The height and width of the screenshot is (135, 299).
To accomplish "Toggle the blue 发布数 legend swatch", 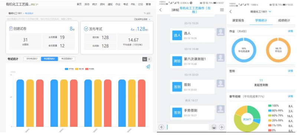I will click(66, 69).
